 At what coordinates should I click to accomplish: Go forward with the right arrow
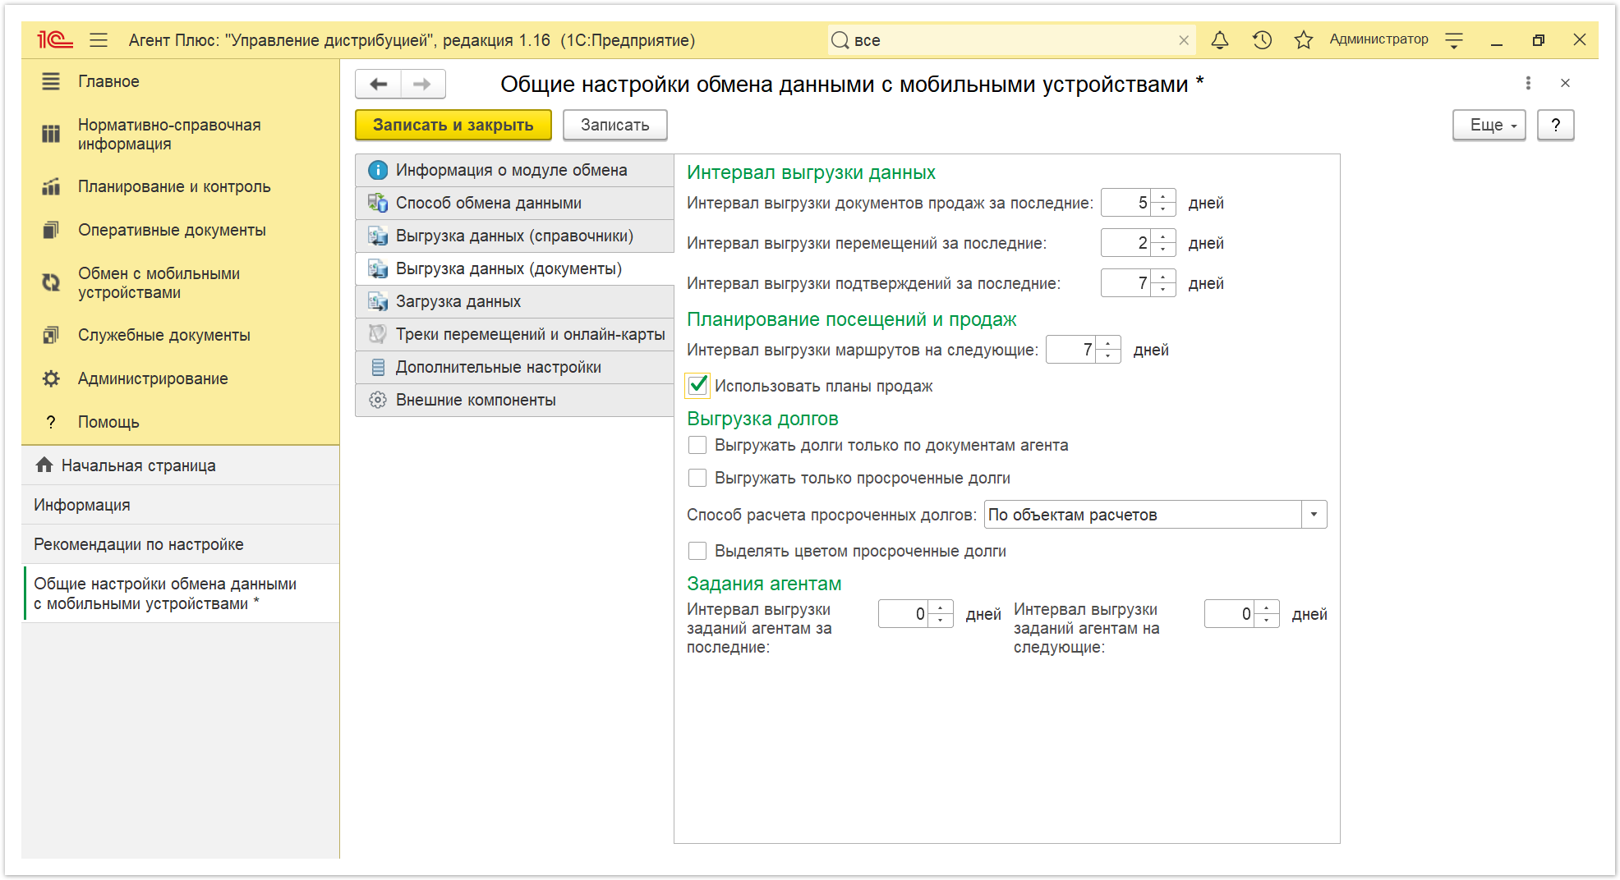click(422, 84)
